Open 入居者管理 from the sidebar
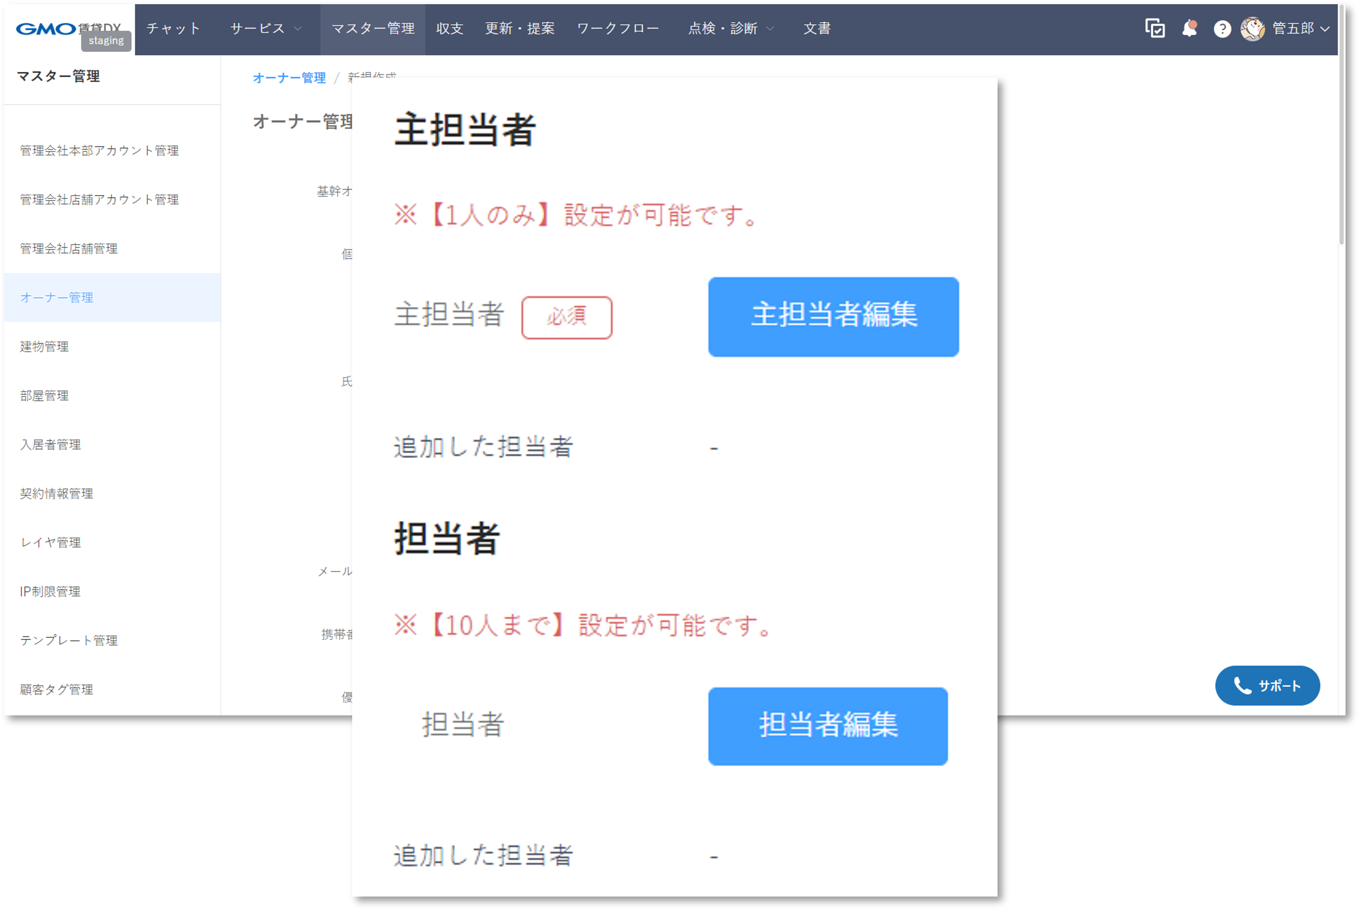This screenshot has width=1359, height=910. coord(51,445)
